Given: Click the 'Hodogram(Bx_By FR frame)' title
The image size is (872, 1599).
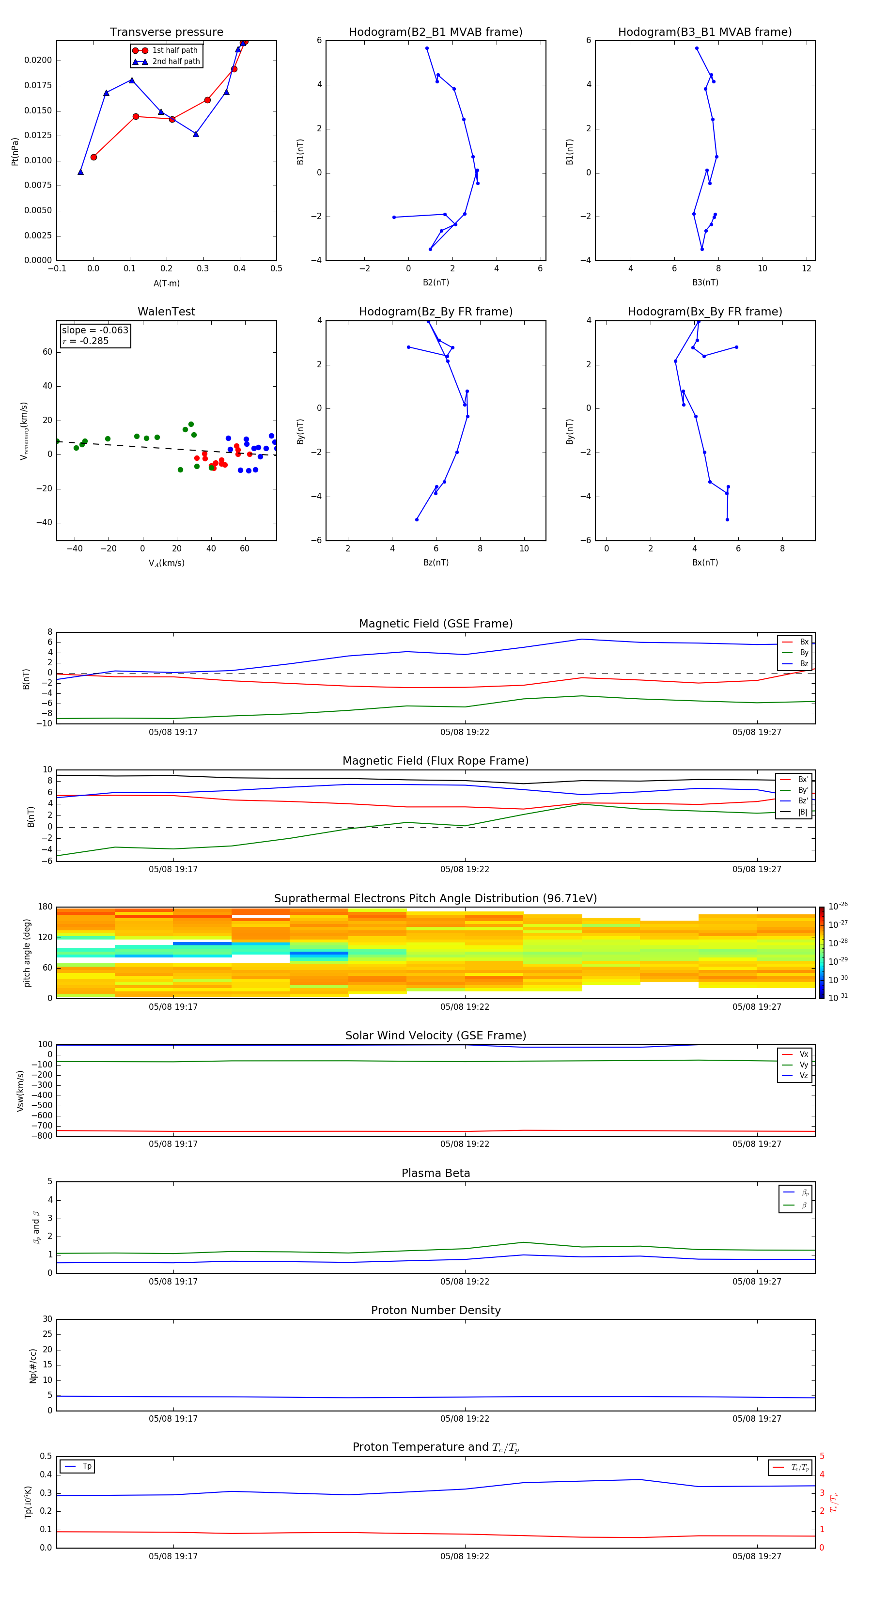Looking at the screenshot, I should [705, 312].
